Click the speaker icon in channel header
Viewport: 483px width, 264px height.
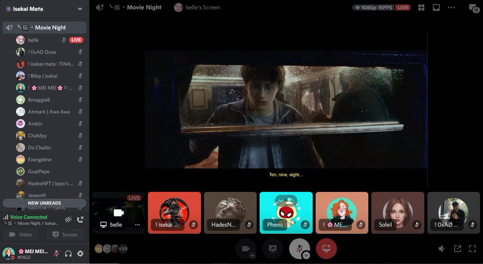pos(100,7)
